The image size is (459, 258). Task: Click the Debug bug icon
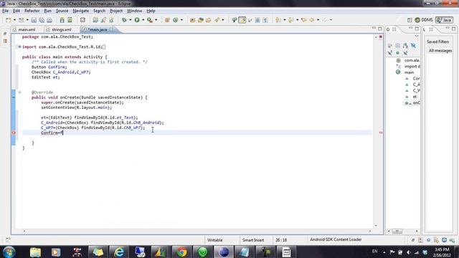pyautogui.click(x=124, y=20)
